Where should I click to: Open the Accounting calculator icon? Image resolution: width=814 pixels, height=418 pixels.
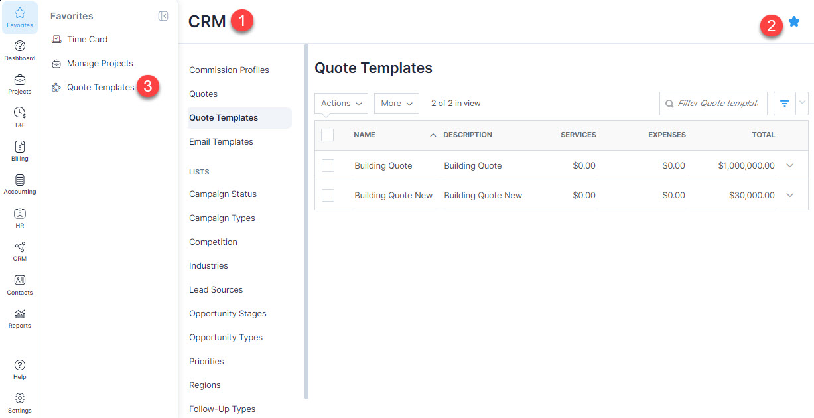tap(20, 180)
